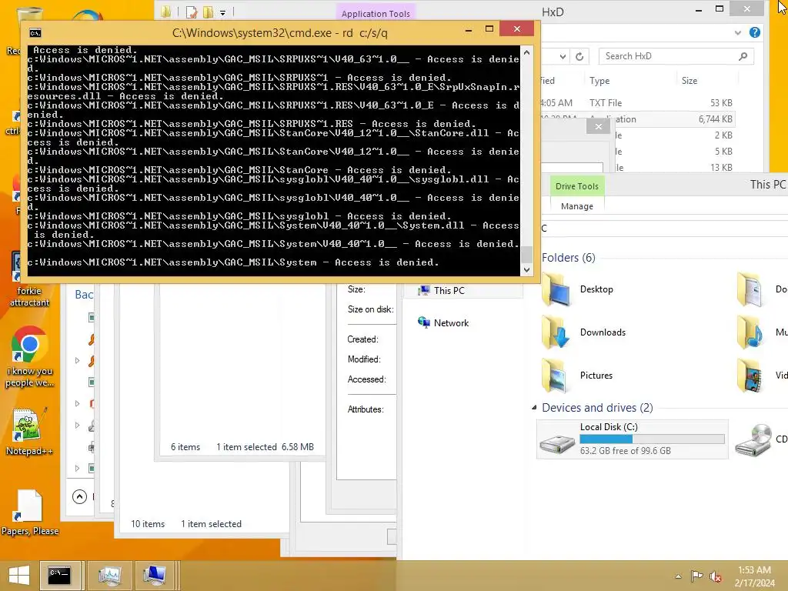This screenshot has width=788, height=591.
Task: Refresh the HxD folder view
Action: (579, 56)
